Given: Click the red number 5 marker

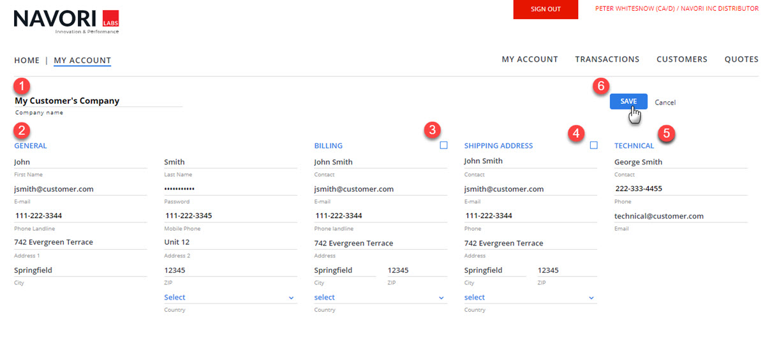Looking at the screenshot, I should click(x=667, y=133).
